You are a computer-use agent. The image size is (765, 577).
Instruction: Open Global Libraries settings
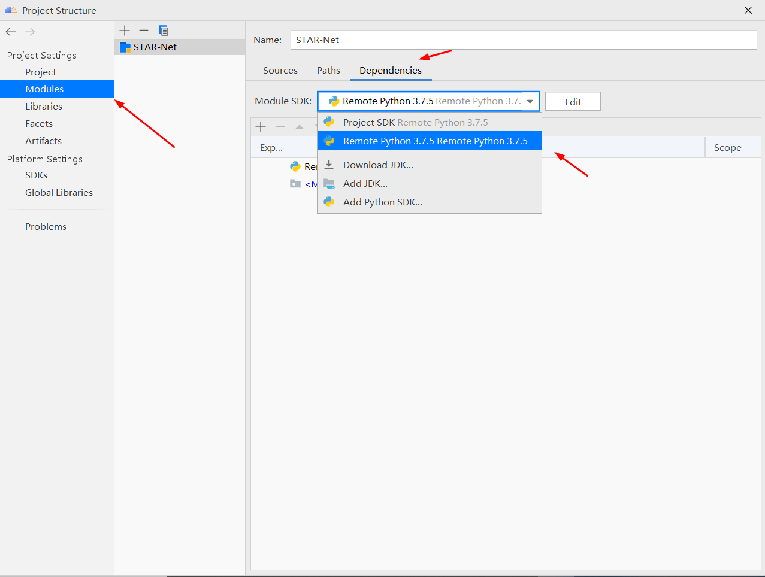pos(59,192)
